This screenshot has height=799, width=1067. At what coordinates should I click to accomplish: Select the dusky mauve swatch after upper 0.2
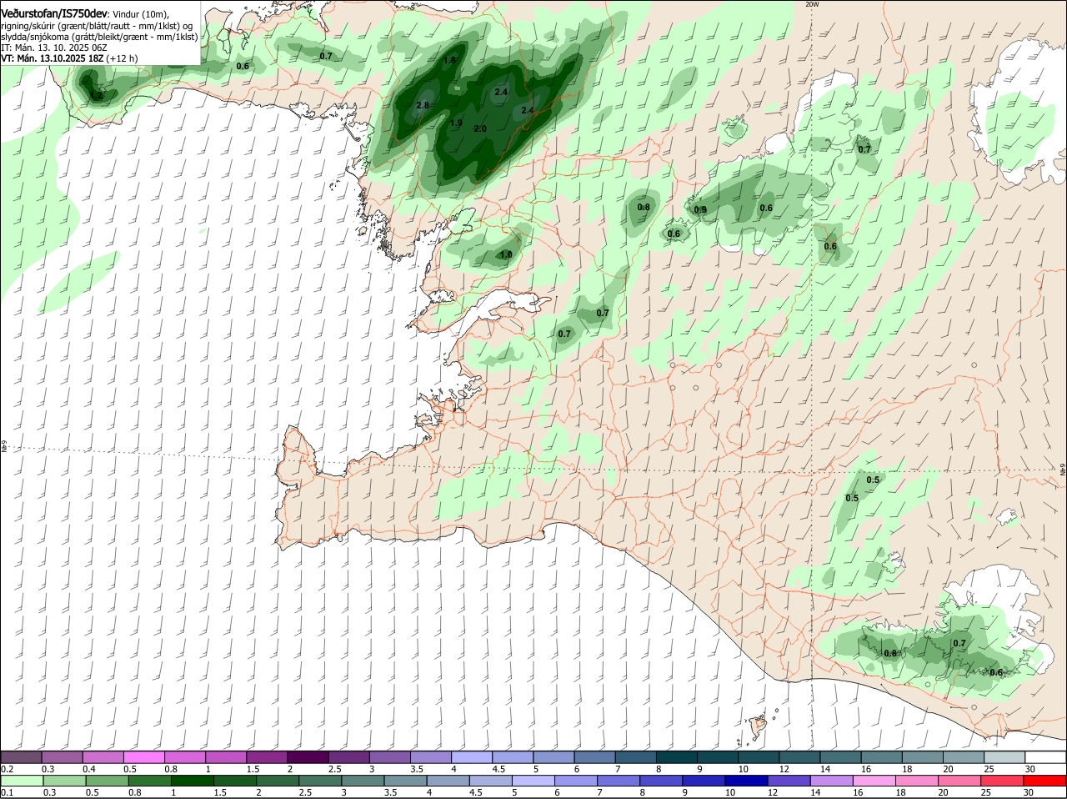(21, 757)
